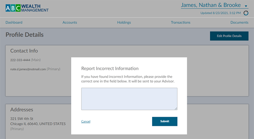
Task: Open the James, Nathan & Brooke account selector
Action: click(x=214, y=5)
